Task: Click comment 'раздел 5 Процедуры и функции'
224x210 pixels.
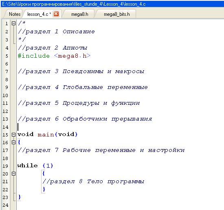Action: [x=79, y=103]
